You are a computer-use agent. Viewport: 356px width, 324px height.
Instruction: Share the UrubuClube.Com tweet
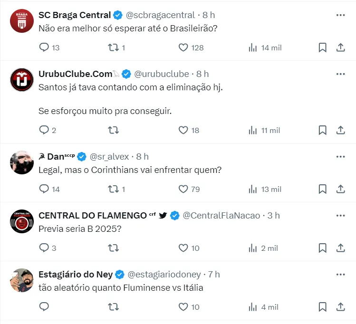[340, 130]
